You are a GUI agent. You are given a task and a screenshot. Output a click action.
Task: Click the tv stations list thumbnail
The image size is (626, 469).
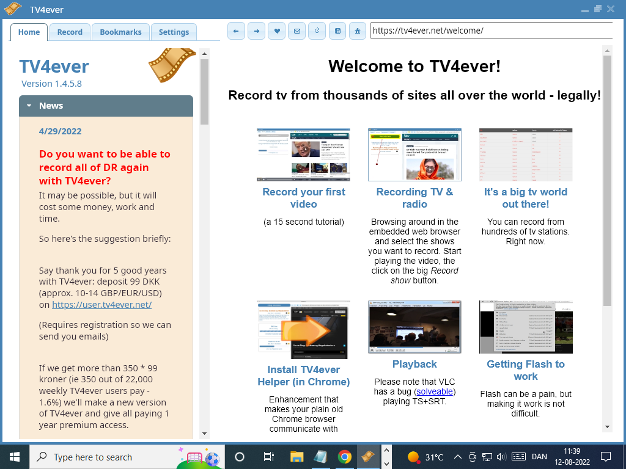point(526,155)
